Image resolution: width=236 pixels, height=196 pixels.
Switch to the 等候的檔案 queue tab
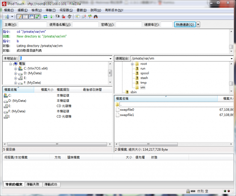pos(14,184)
